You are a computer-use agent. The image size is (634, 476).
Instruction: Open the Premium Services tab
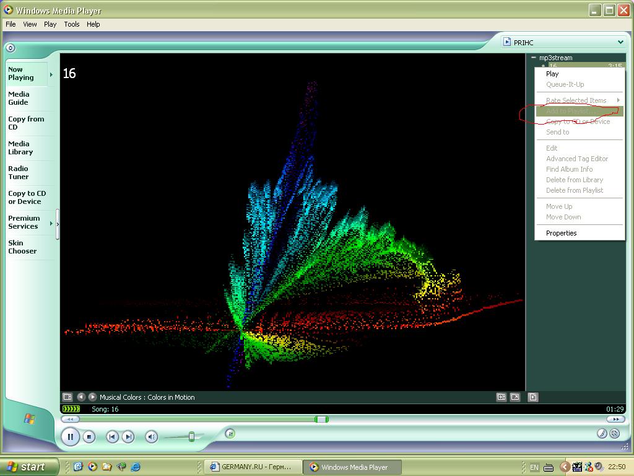(24, 223)
